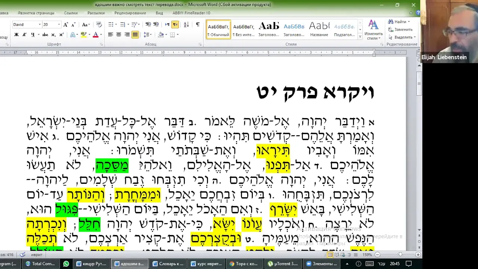Center align the paragraph
The height and width of the screenshot is (269, 478).
[119, 35]
